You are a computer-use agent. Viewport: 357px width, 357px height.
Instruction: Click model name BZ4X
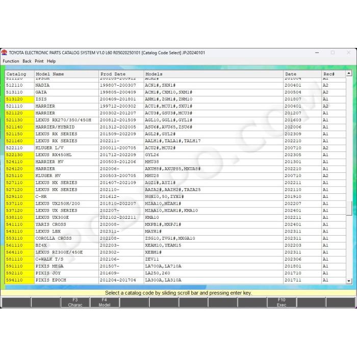(x=41, y=245)
